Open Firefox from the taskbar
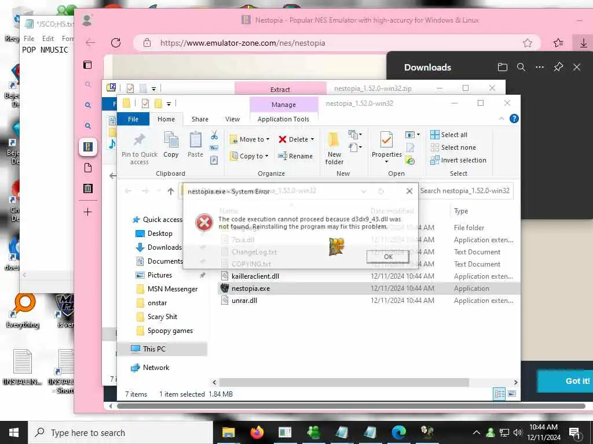 [257, 432]
